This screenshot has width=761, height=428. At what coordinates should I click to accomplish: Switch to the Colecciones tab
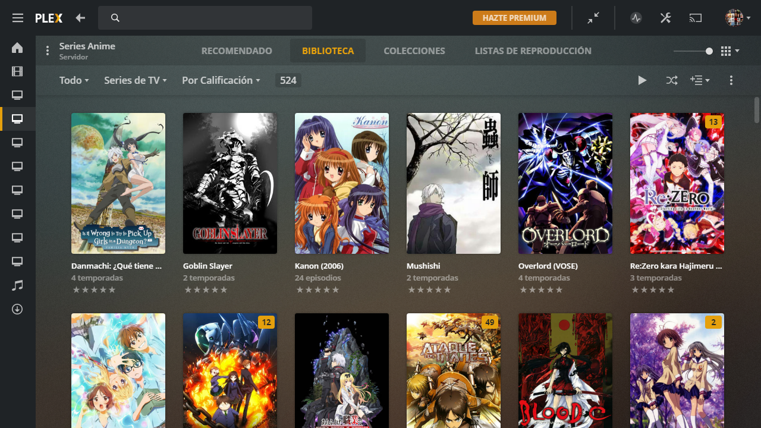[x=414, y=51]
